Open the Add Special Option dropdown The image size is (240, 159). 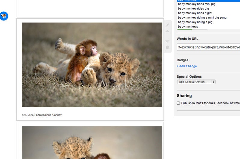[x=196, y=82]
